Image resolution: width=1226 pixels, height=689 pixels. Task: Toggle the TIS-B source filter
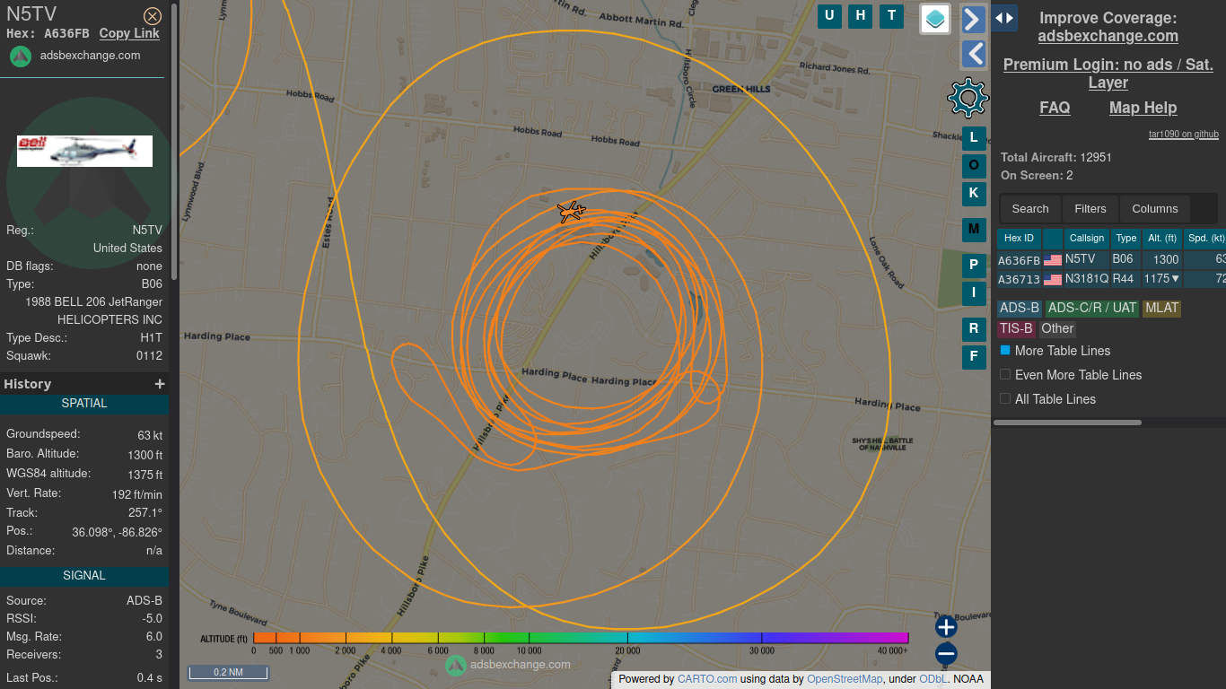[x=1016, y=329]
